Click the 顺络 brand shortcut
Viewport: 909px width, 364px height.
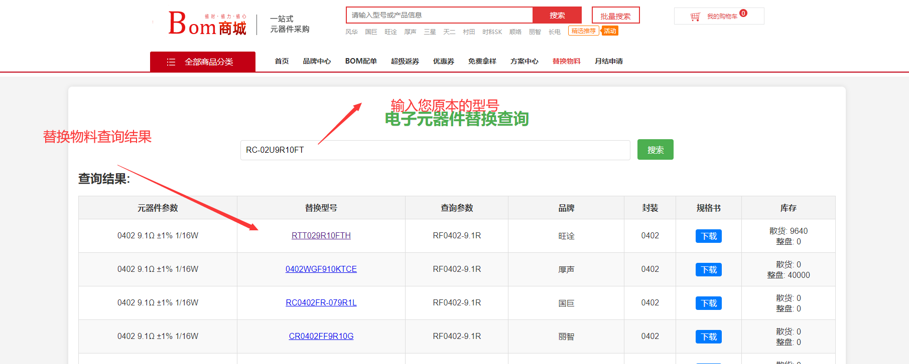pos(515,32)
